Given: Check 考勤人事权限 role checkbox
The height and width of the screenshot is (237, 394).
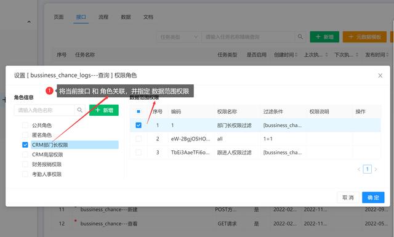Looking at the screenshot, I should pos(25,174).
